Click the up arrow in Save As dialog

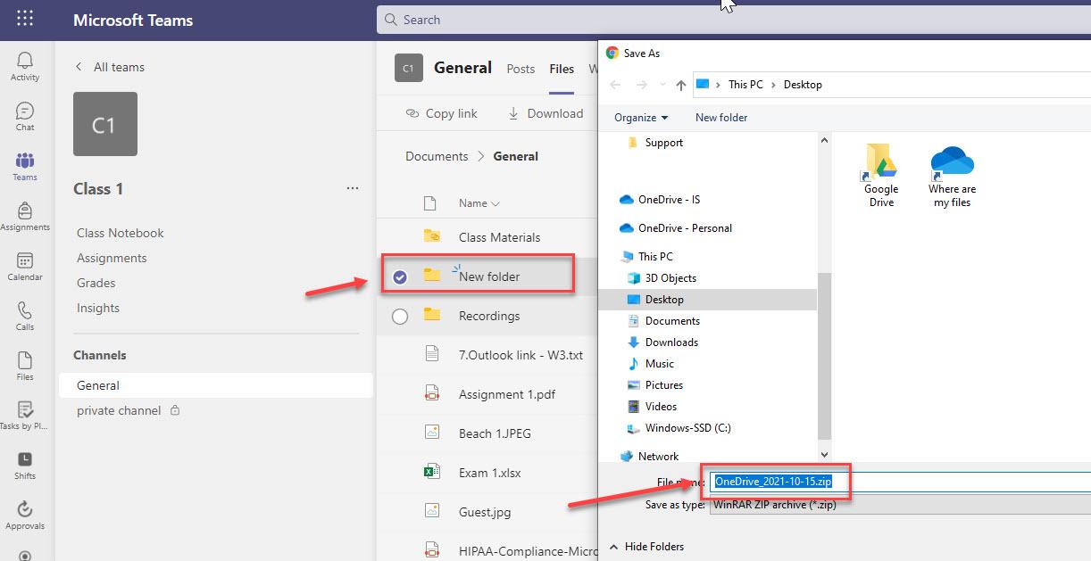coord(681,85)
